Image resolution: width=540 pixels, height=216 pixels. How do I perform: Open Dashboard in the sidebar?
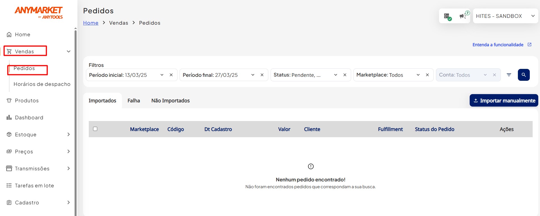(x=29, y=118)
